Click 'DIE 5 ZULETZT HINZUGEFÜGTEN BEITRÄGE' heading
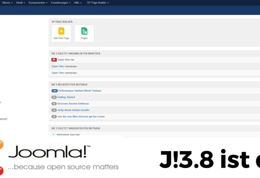260x178 pixels. [x=76, y=128]
